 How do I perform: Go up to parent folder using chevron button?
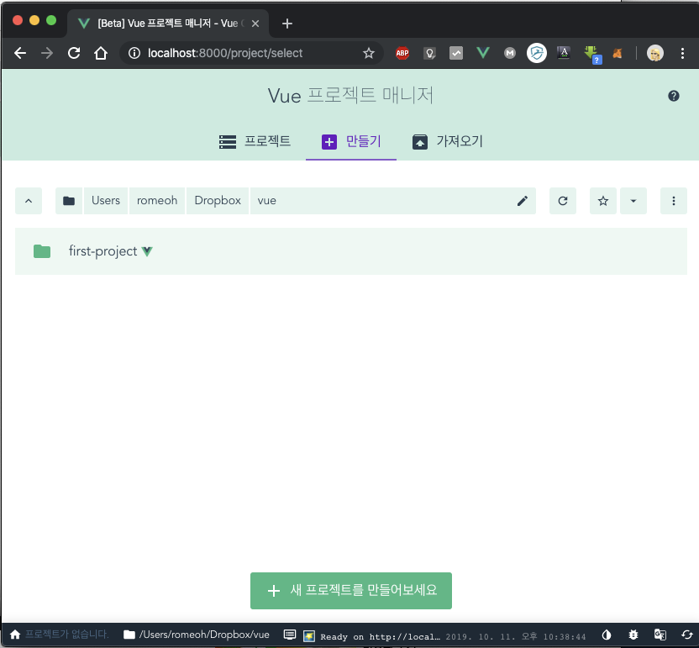[29, 201]
